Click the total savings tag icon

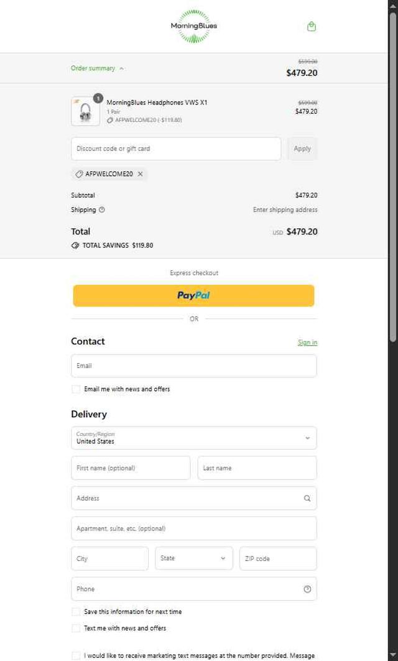pyautogui.click(x=75, y=245)
